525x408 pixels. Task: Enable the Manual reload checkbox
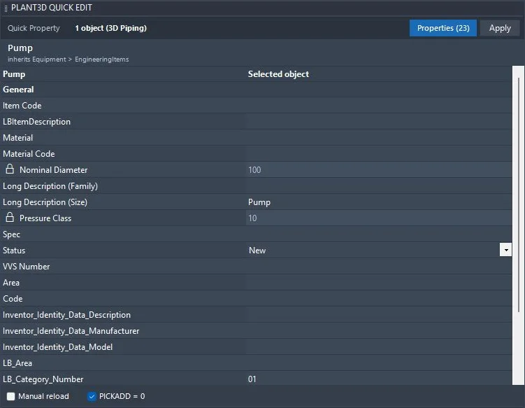tap(10, 396)
